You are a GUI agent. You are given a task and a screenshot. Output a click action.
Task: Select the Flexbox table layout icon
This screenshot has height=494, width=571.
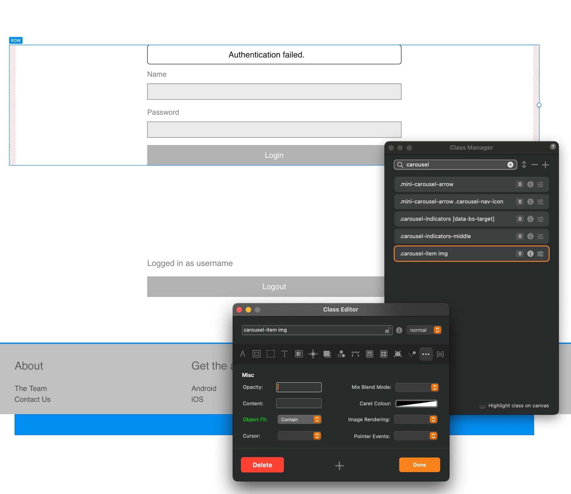(x=369, y=354)
